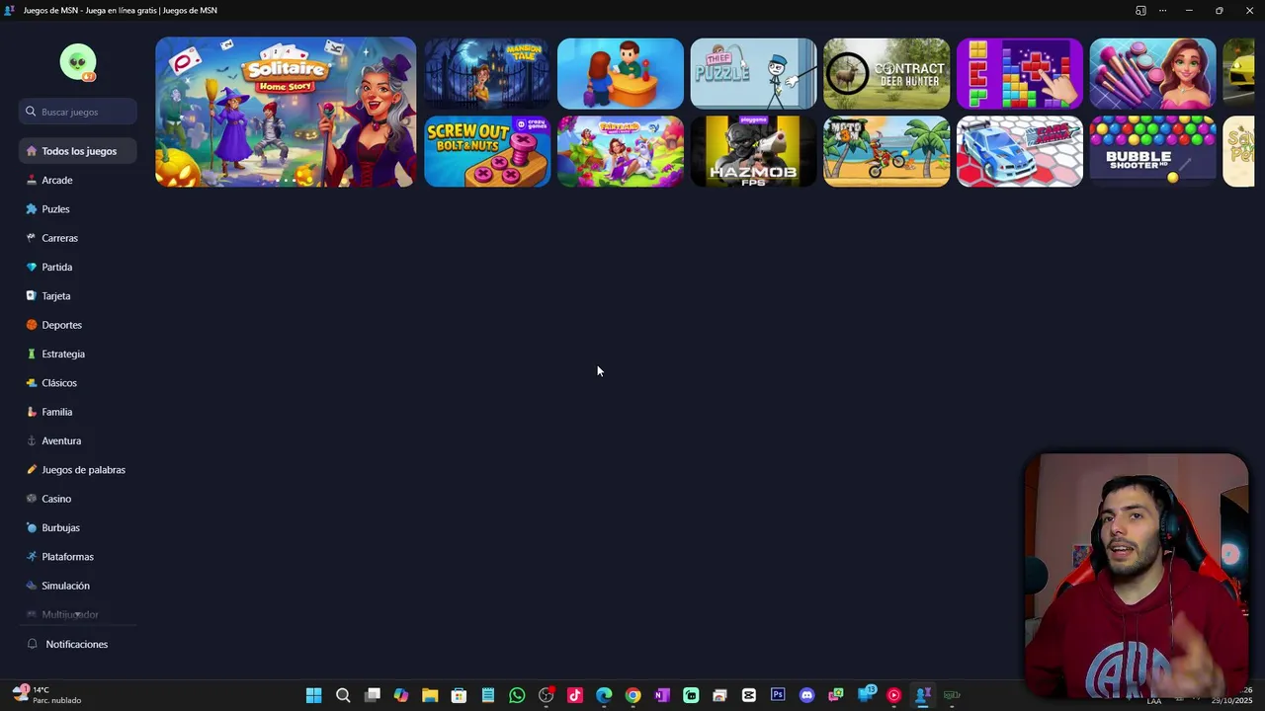Screen dimensions: 1265x711
Task: Open taskbar Search
Action: [343, 695]
